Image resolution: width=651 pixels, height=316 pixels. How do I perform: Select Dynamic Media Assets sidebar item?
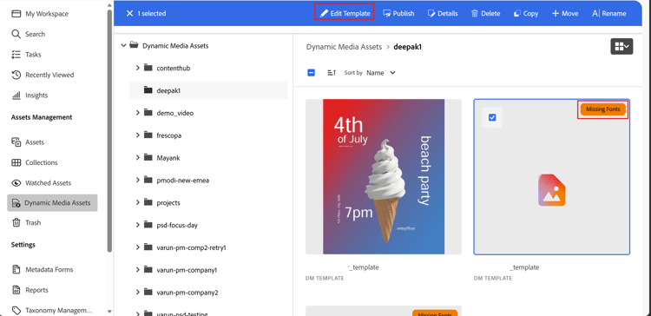(x=52, y=203)
